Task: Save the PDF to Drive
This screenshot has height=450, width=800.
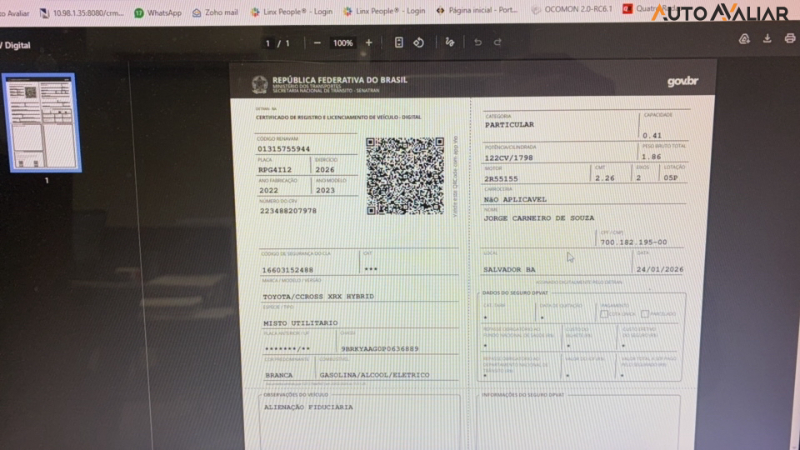Action: (x=745, y=39)
